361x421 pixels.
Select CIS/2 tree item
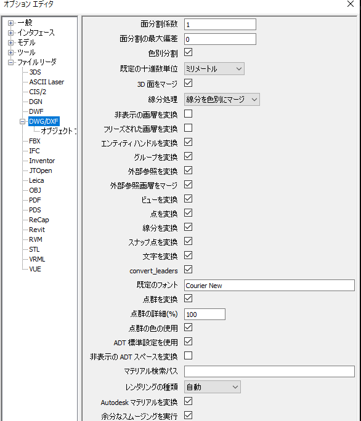coord(38,92)
